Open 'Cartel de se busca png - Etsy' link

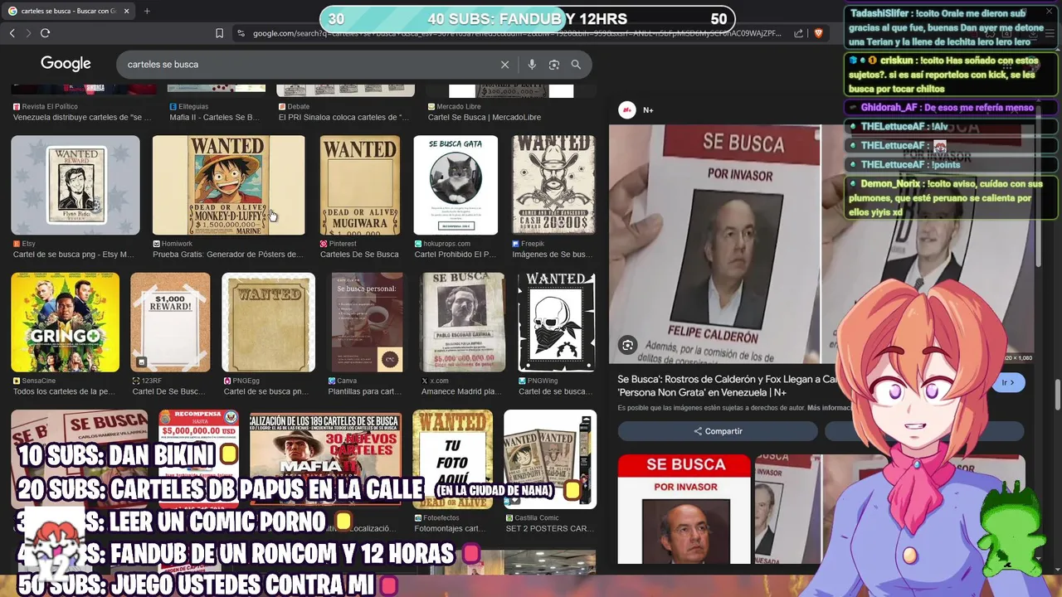pyautogui.click(x=74, y=255)
